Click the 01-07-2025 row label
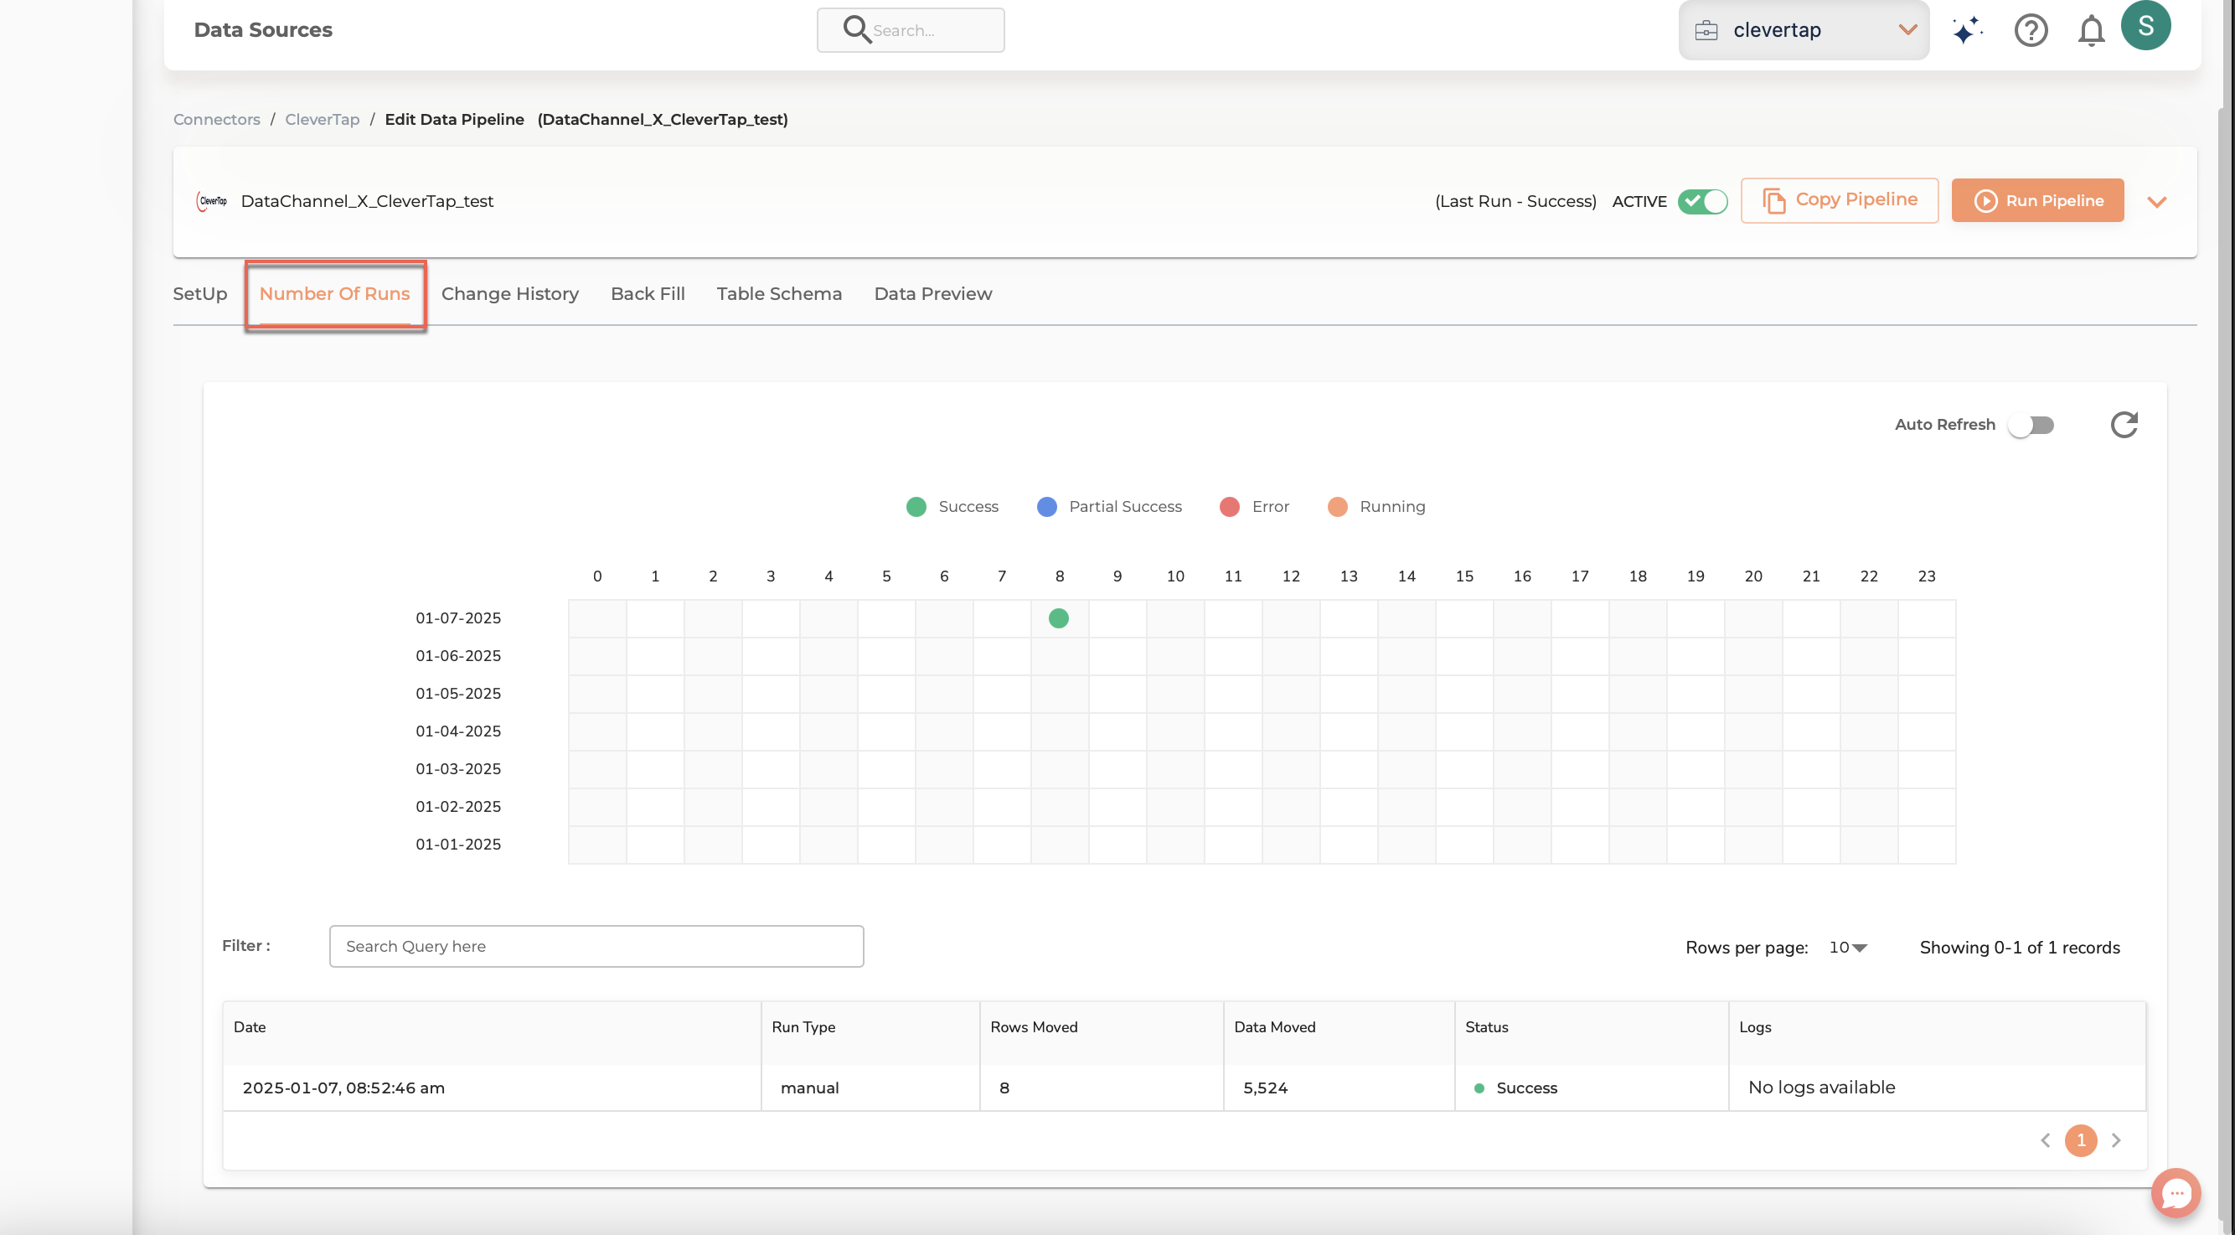The height and width of the screenshot is (1235, 2235). tap(458, 618)
